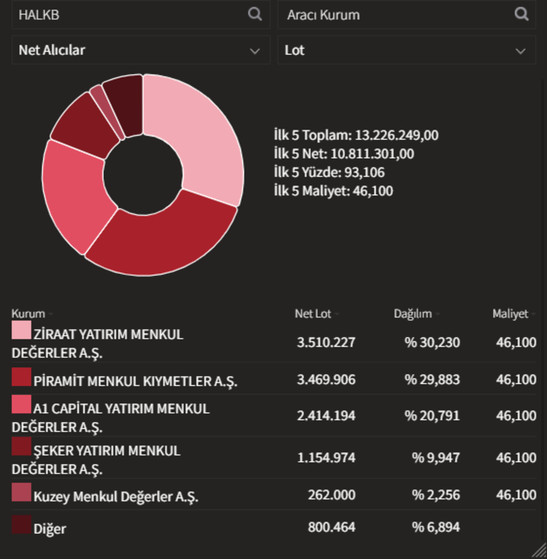This screenshot has width=547, height=559.
Task: Click distribution value % 29,883
Action: pos(432,379)
